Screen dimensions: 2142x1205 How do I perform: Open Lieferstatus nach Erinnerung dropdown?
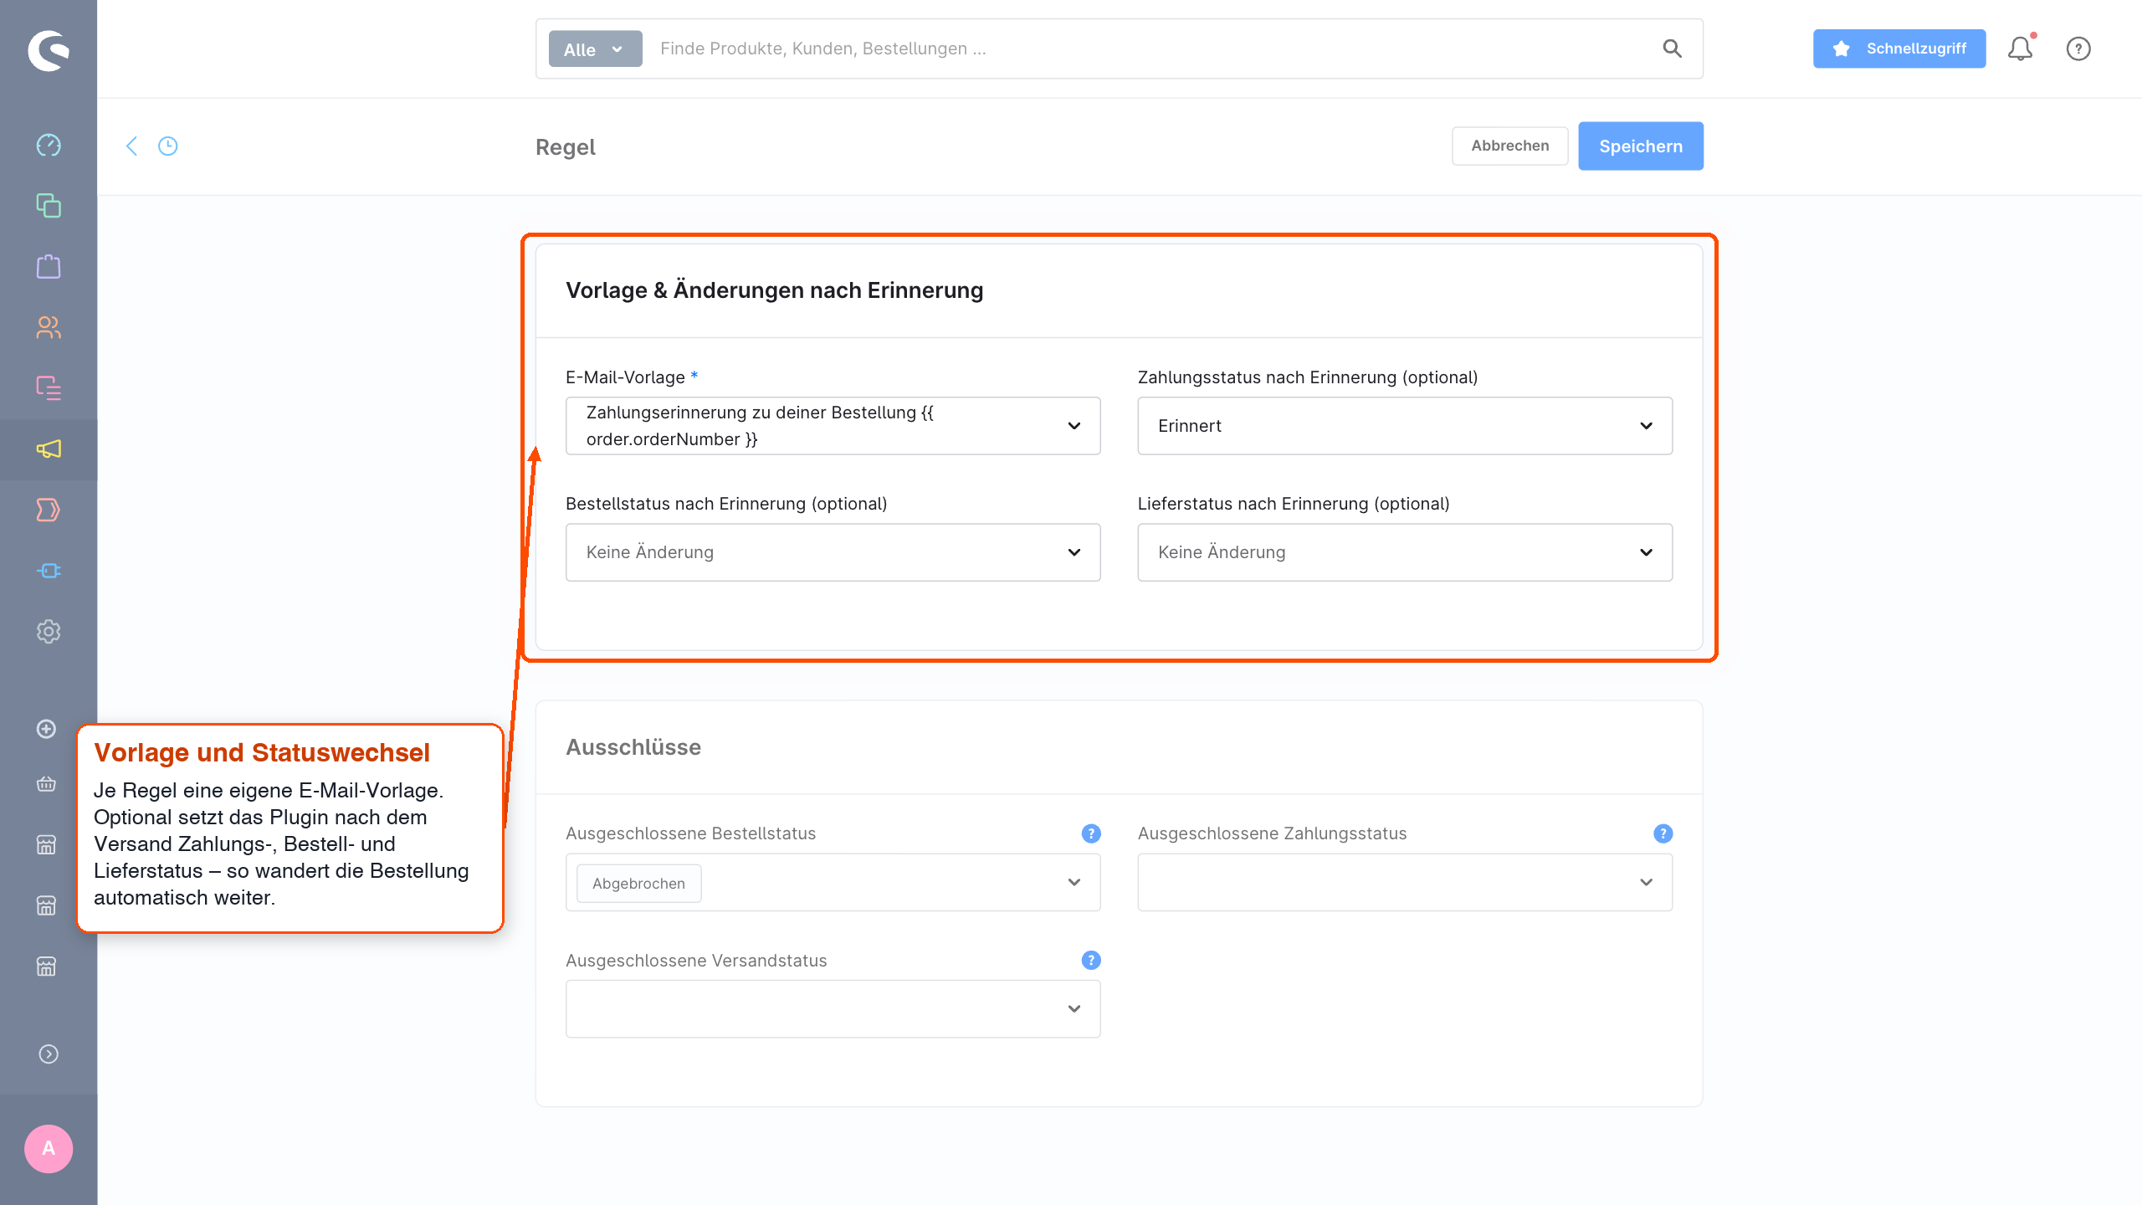(1405, 552)
